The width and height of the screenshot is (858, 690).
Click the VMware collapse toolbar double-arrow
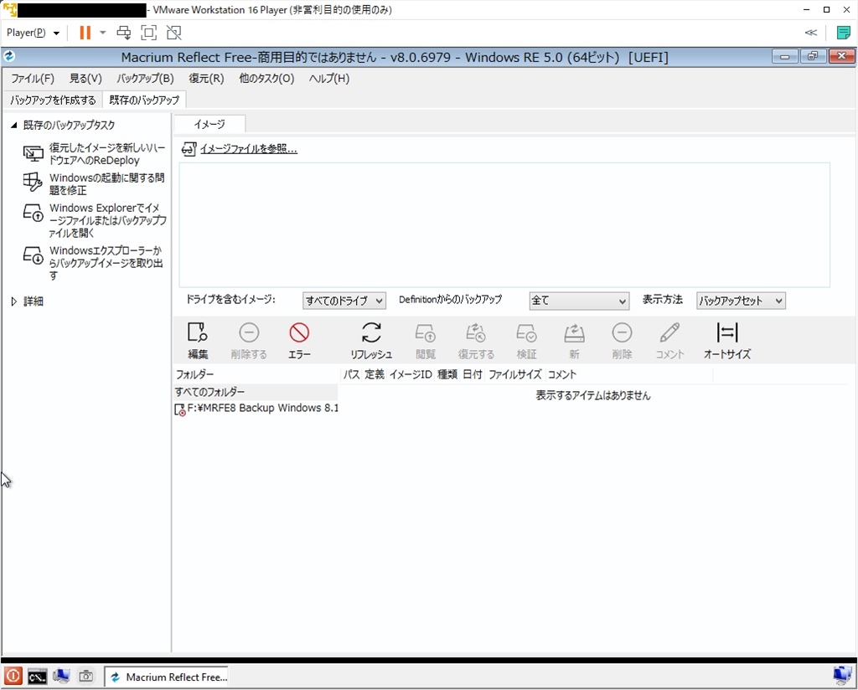pos(811,33)
